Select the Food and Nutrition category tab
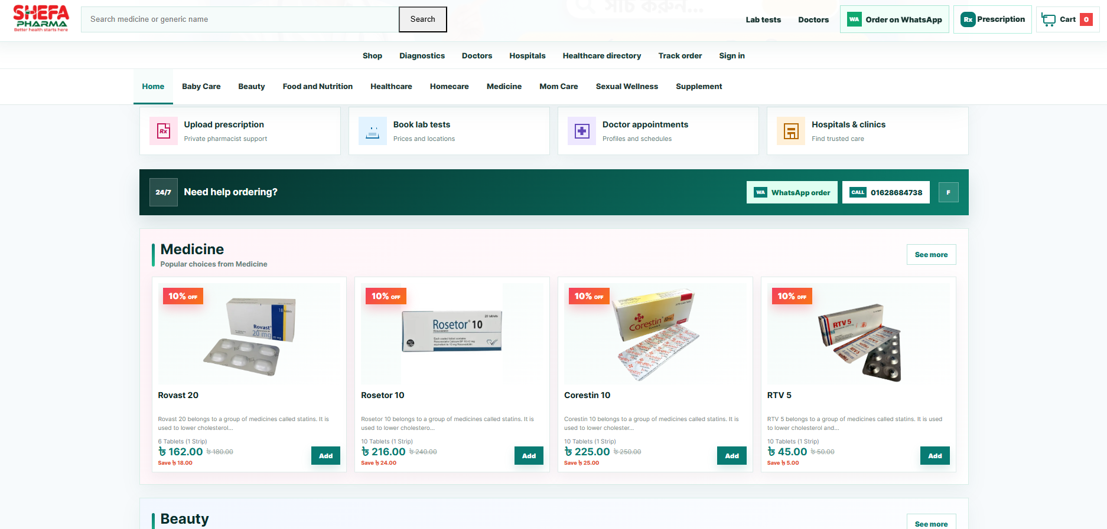This screenshot has height=529, width=1107. [318, 86]
